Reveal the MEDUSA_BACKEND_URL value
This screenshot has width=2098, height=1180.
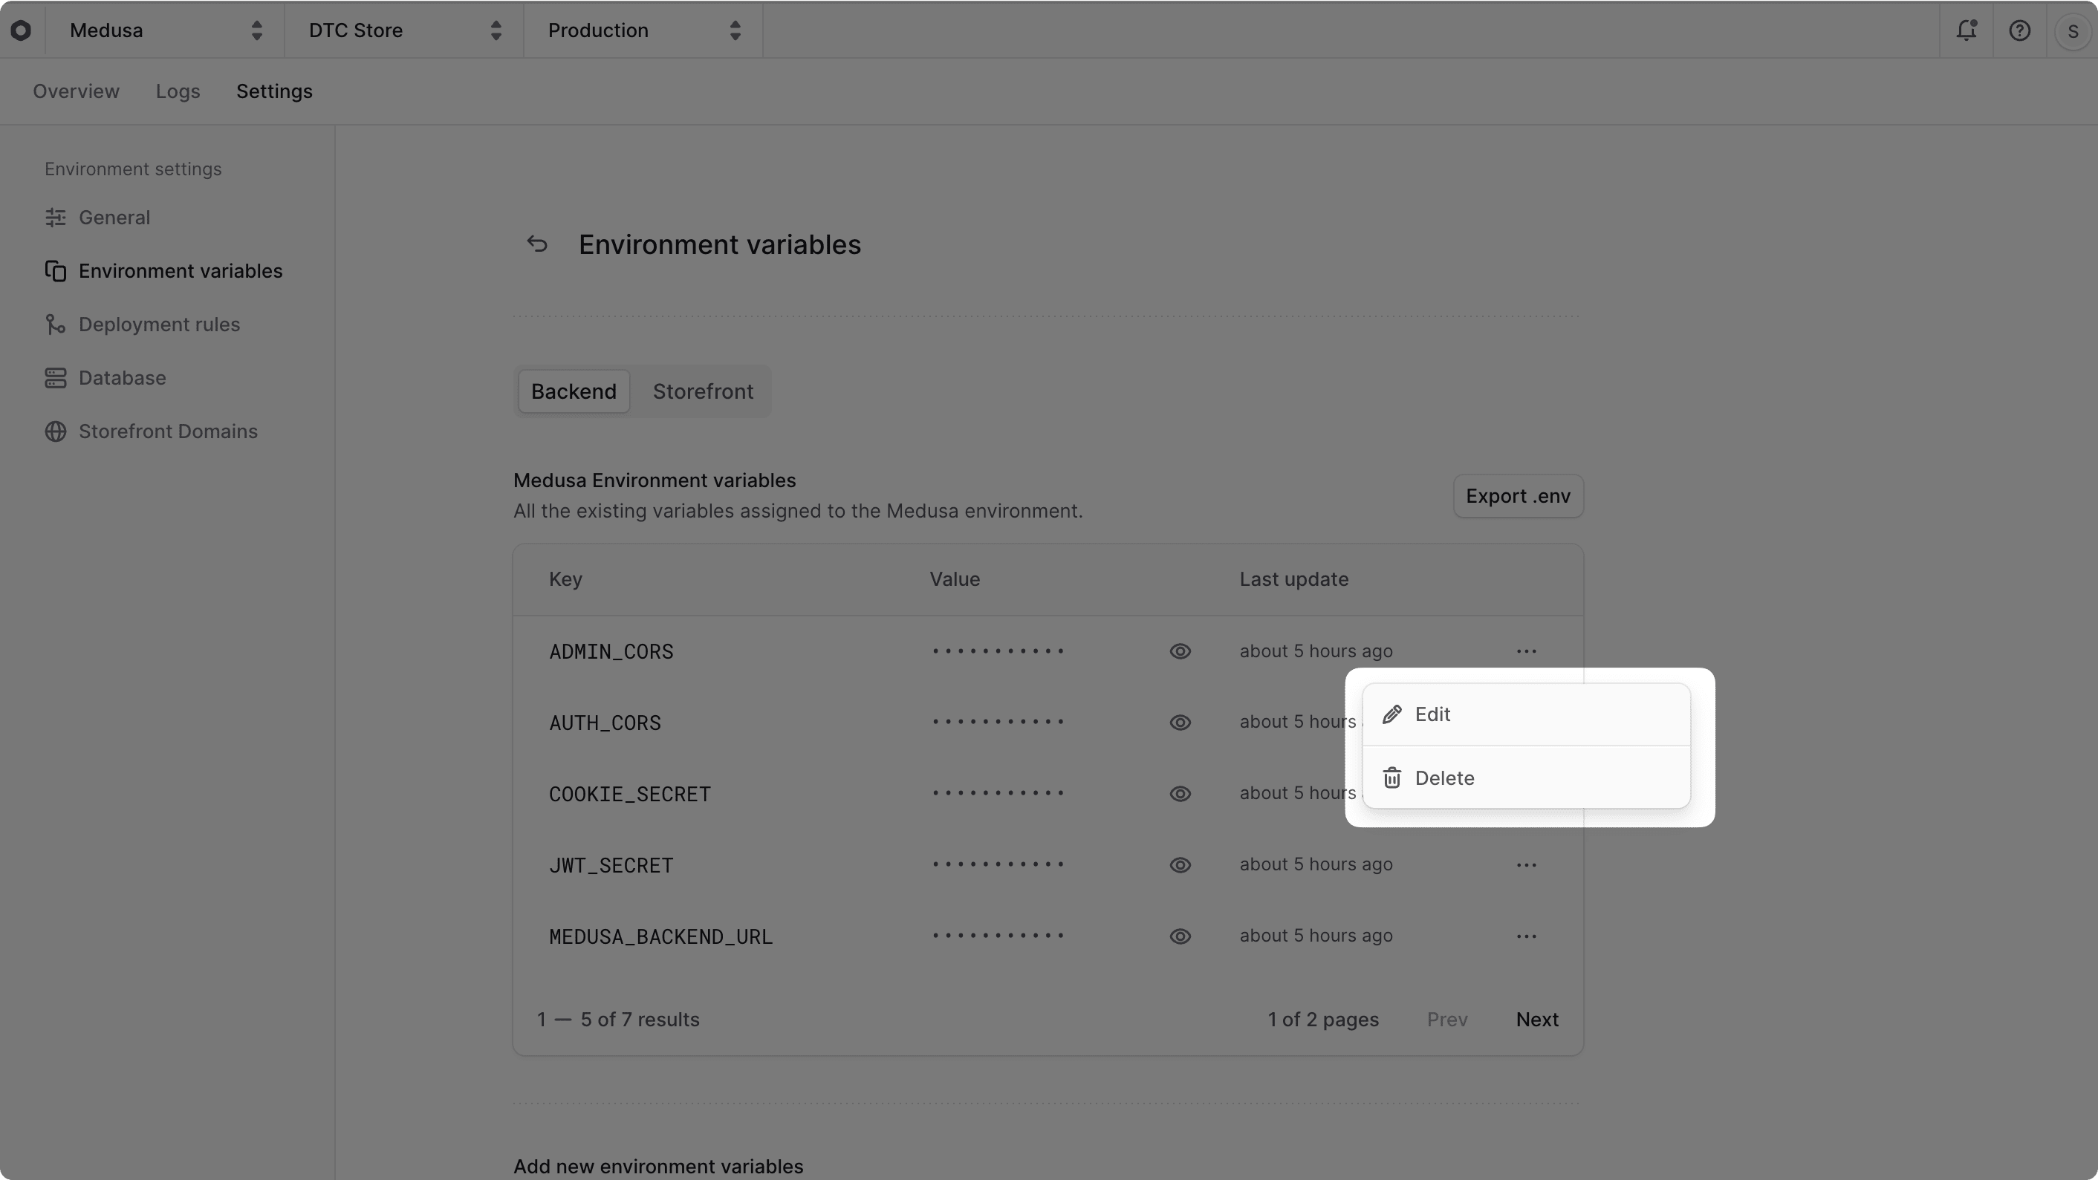pyautogui.click(x=1180, y=936)
